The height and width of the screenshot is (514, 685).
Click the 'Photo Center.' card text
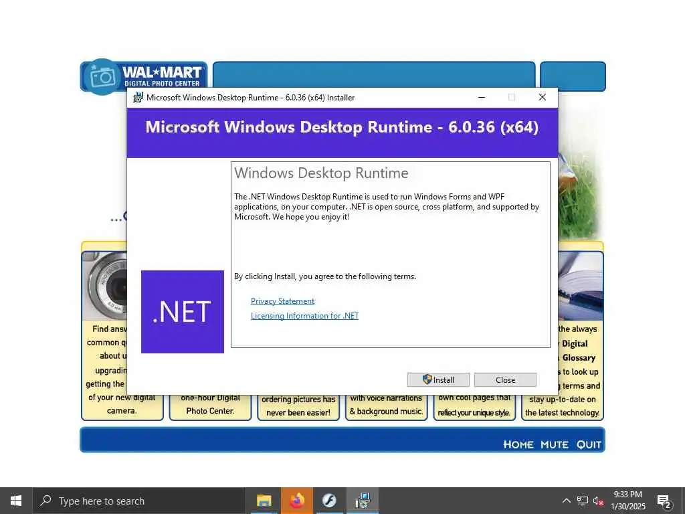click(210, 411)
